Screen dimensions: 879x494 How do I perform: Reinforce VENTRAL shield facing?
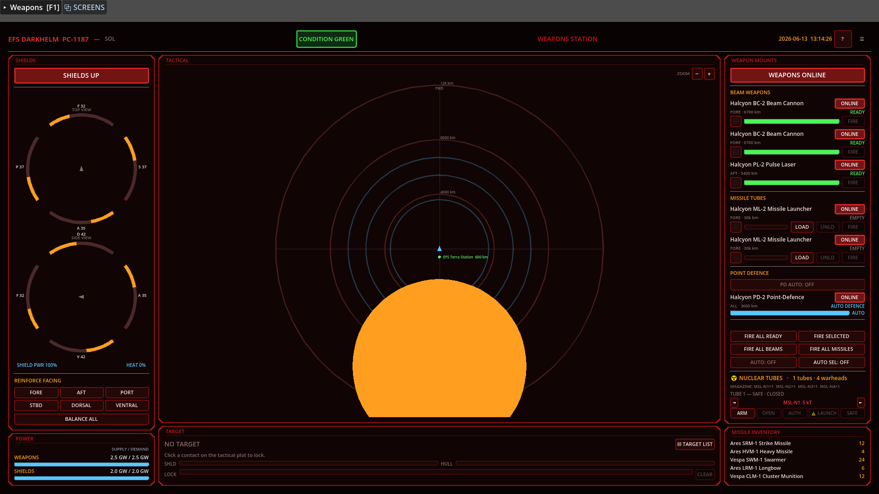click(127, 406)
